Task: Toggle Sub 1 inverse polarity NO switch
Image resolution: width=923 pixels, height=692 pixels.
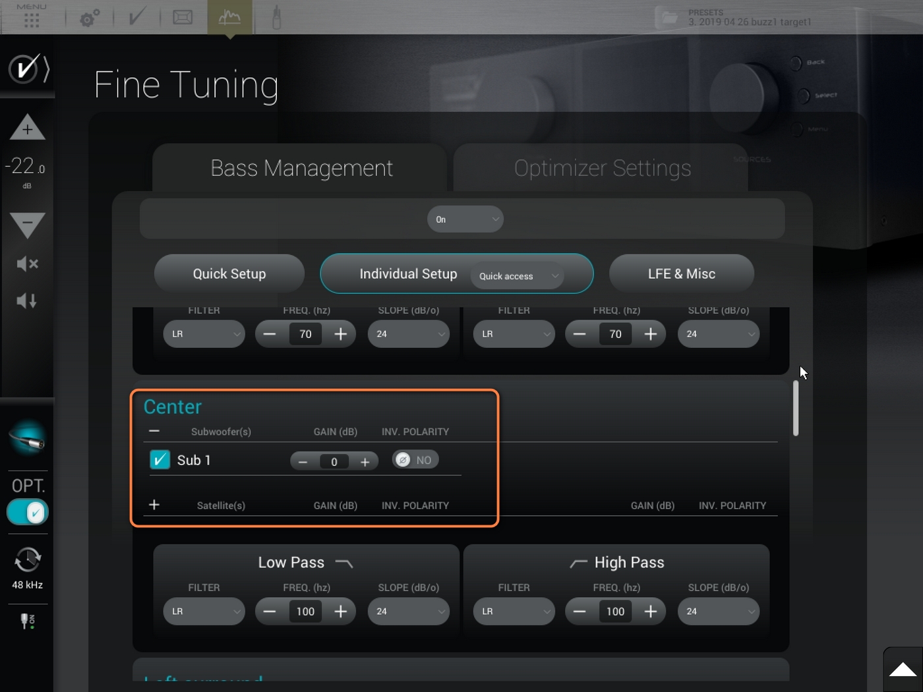Action: click(415, 460)
